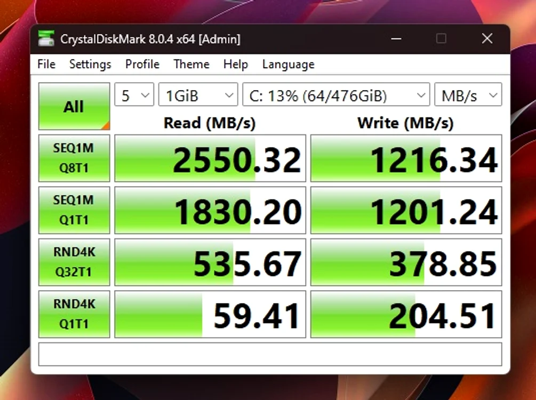Run the SEQ1M Q1T1 test

(74, 210)
